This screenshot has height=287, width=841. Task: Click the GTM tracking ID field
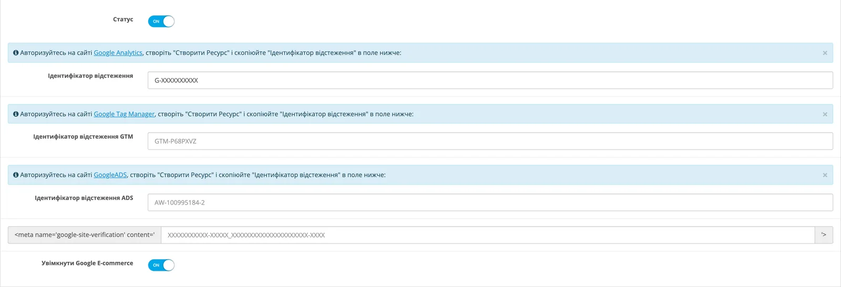pyautogui.click(x=490, y=141)
